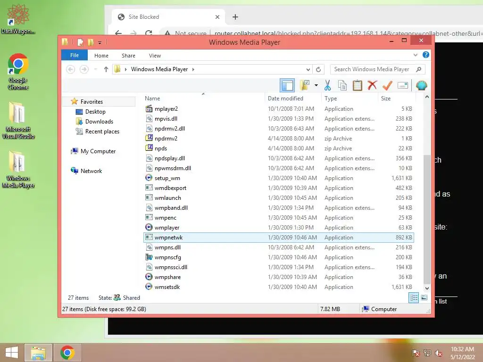Click Chrome icon on the taskbar

[67, 353]
